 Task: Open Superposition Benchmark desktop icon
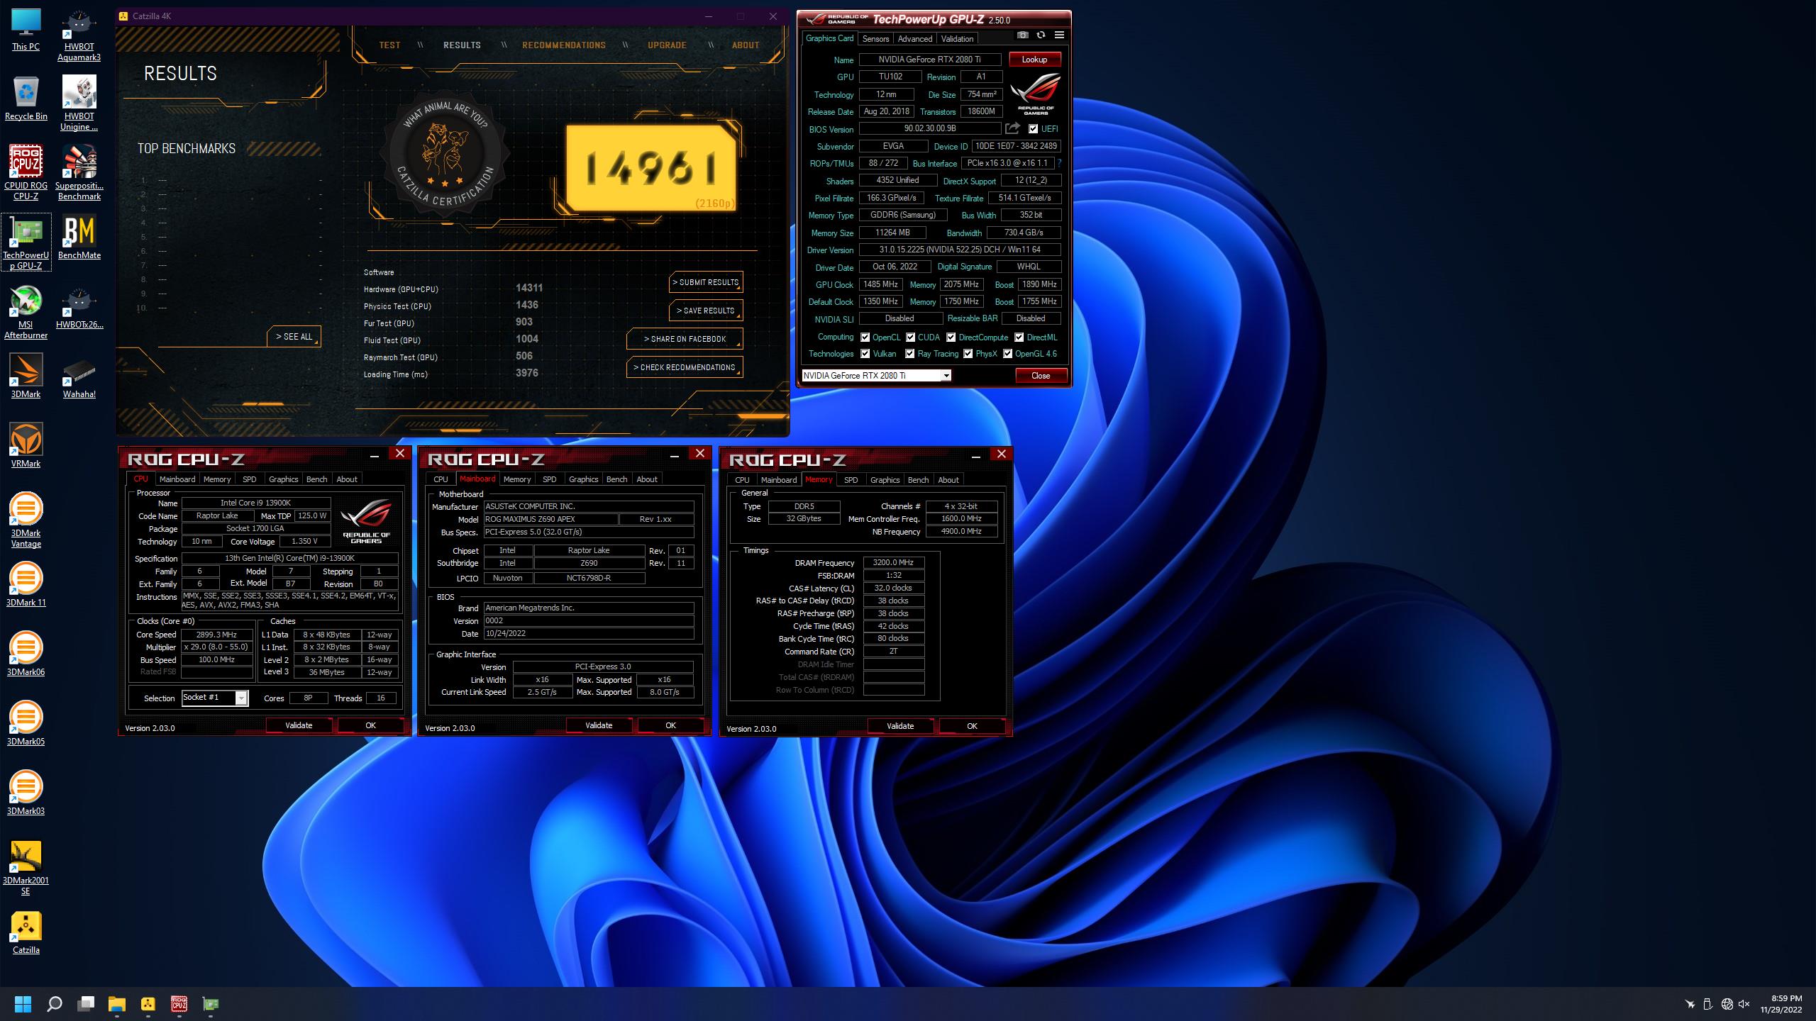[79, 174]
